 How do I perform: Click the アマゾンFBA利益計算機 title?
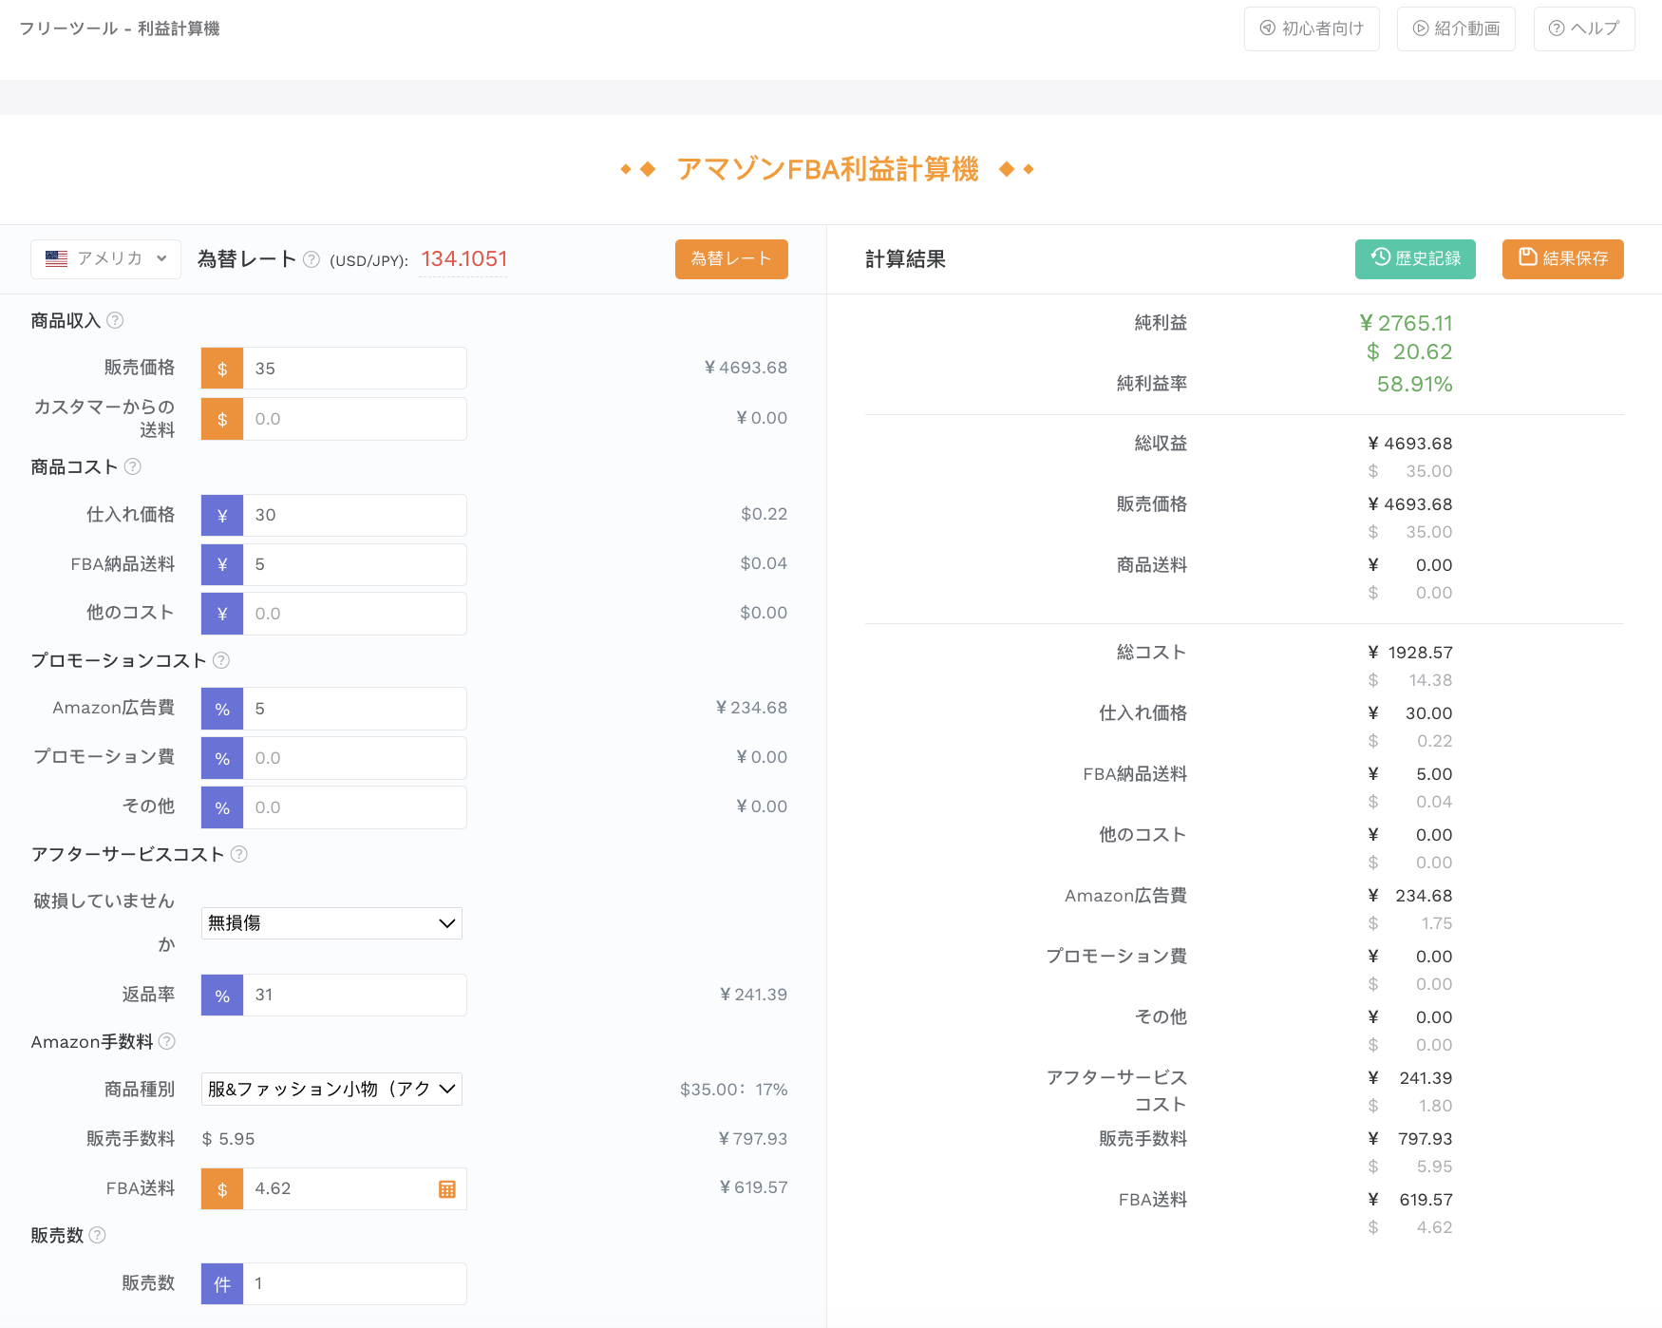pyautogui.click(x=827, y=169)
